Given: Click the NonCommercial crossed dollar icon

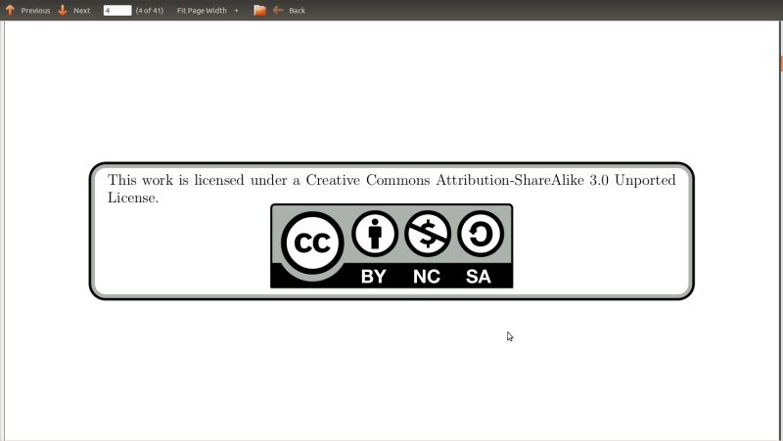Looking at the screenshot, I should pos(428,234).
